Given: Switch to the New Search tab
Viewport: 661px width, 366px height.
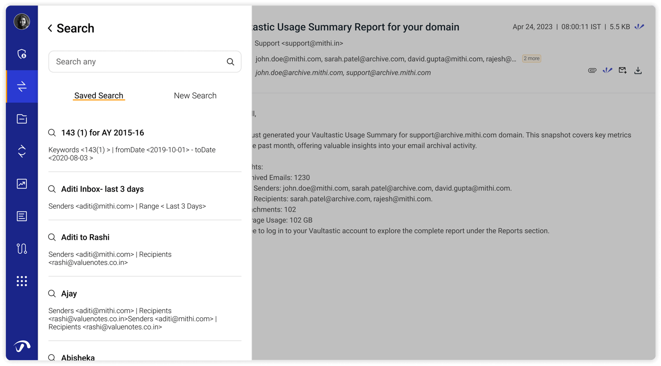Looking at the screenshot, I should (195, 96).
